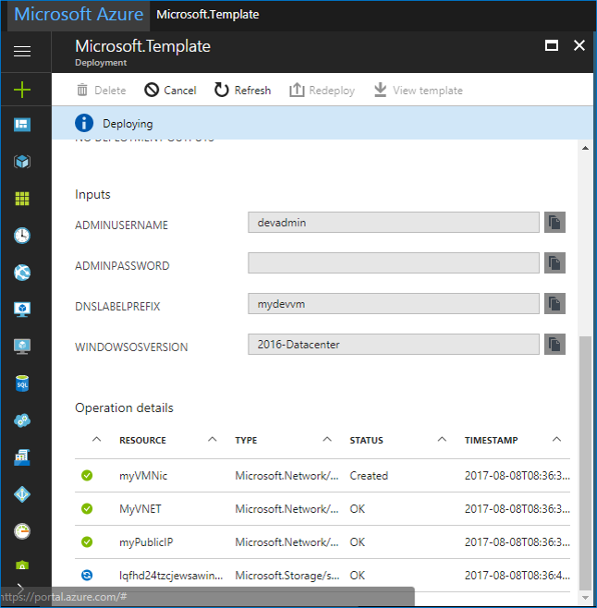Image resolution: width=597 pixels, height=608 pixels.
Task: Click the empty ADMINPASSWORD field
Action: (x=394, y=263)
